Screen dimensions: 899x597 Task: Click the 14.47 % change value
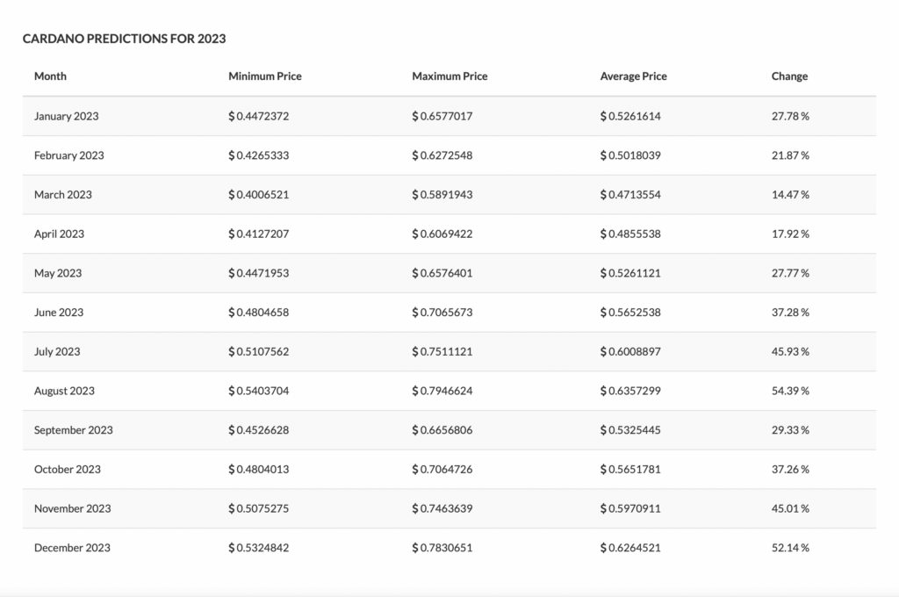790,194
